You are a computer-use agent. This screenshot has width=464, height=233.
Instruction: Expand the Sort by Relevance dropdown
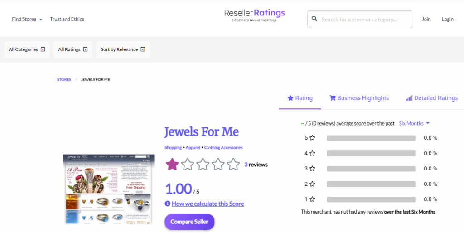[122, 49]
